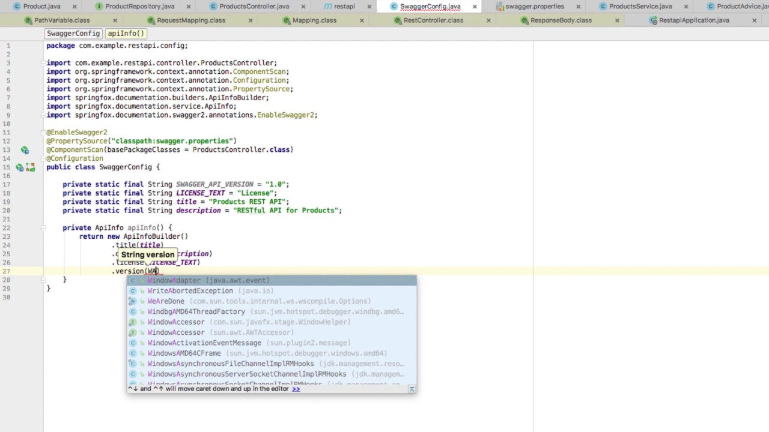This screenshot has height=432, width=769.
Task: Click the apiInfo() breadcrumb
Action: (x=126, y=34)
